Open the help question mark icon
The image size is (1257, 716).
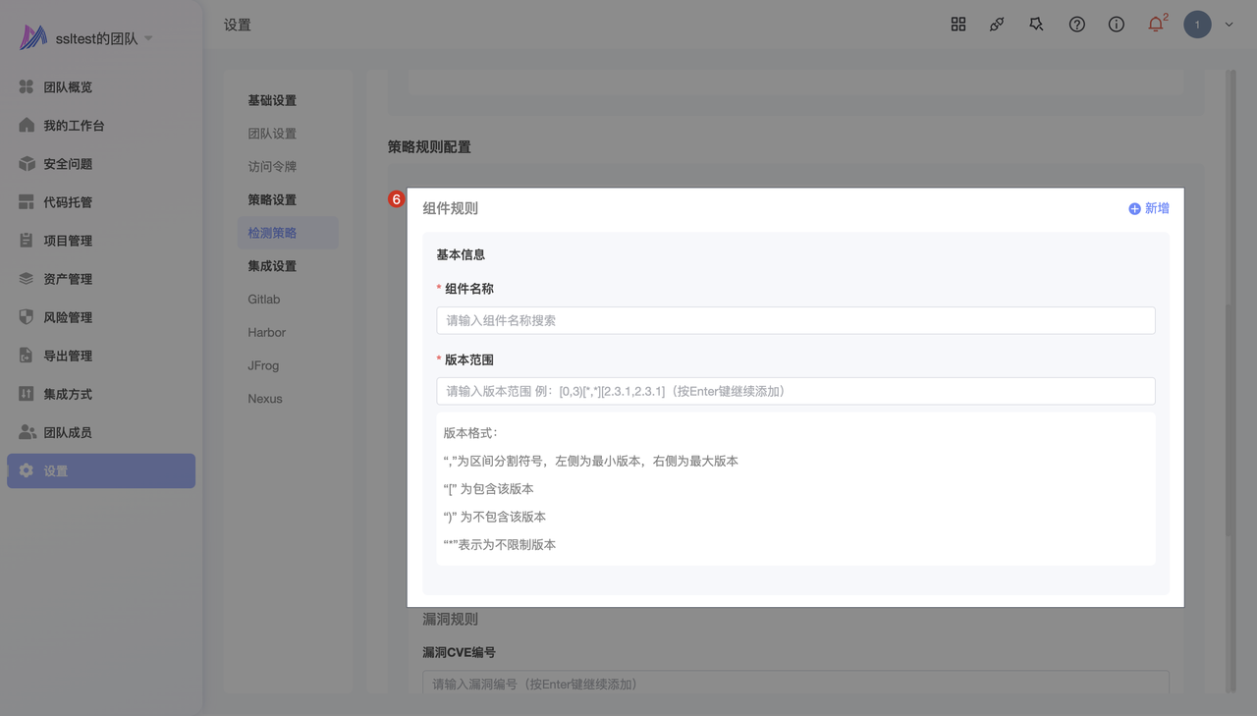coord(1077,25)
